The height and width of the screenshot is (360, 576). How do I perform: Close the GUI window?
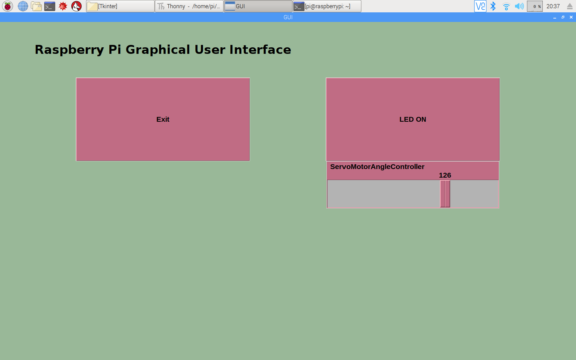[571, 17]
